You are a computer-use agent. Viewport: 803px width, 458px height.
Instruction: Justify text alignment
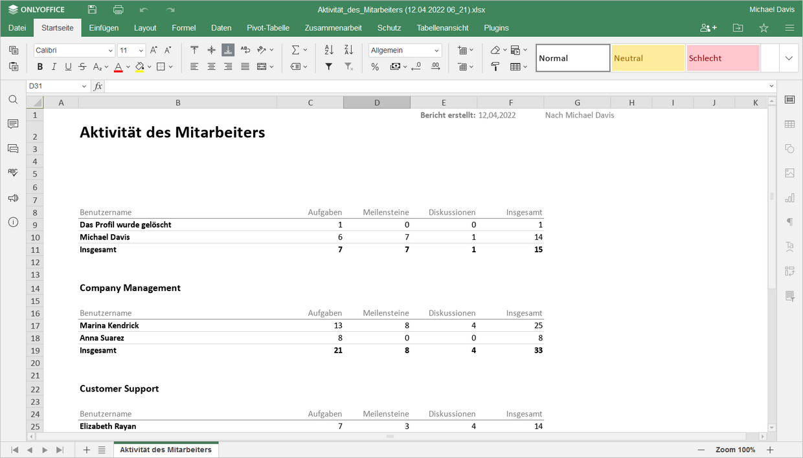[x=245, y=67]
